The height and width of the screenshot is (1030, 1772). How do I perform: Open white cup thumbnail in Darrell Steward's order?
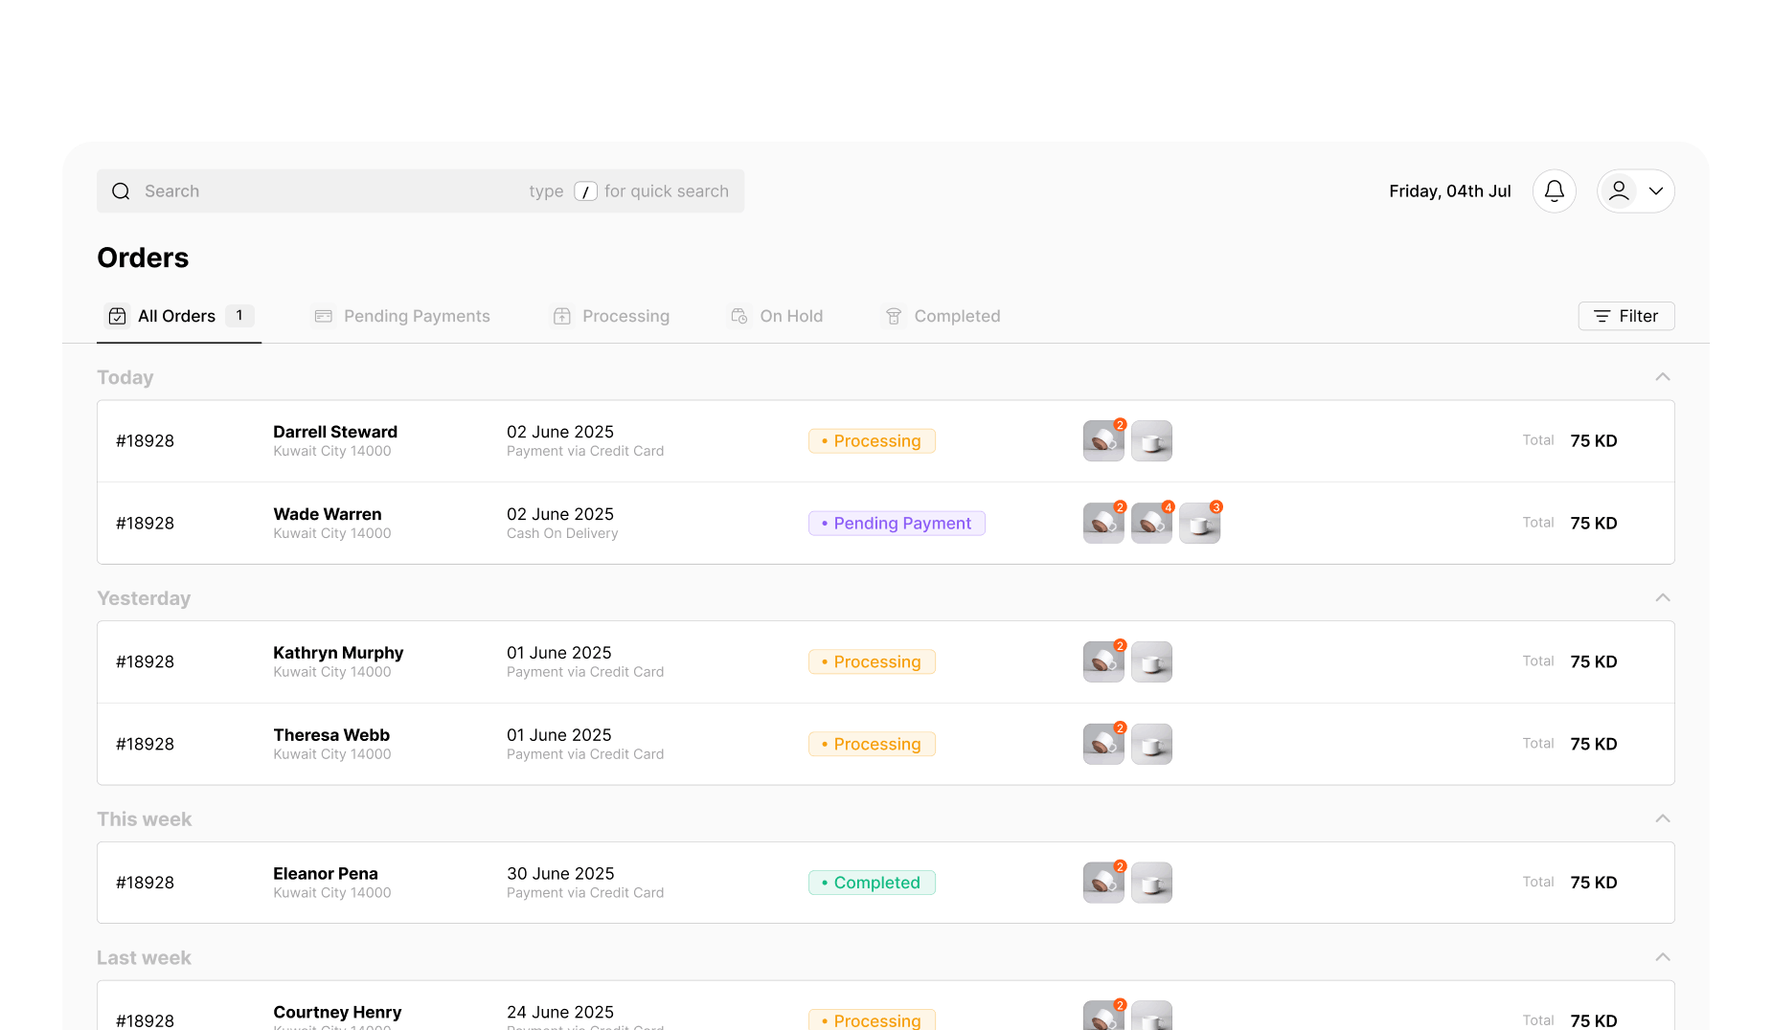(1151, 441)
